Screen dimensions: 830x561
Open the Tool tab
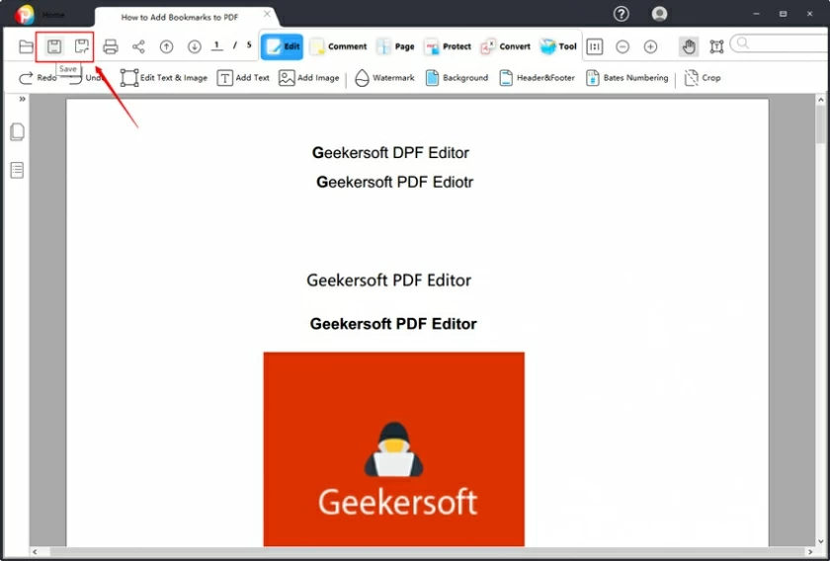pos(558,46)
